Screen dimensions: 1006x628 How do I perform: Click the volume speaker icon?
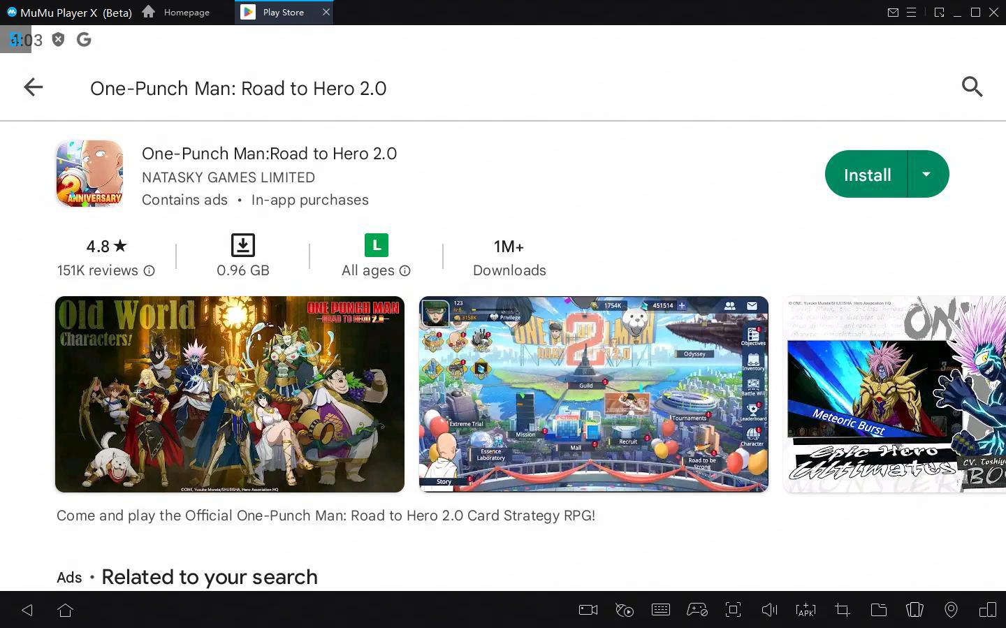point(769,610)
